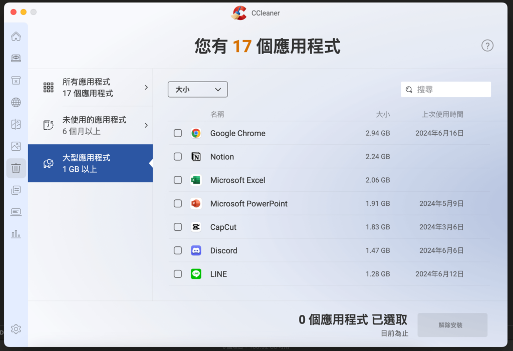Click the 解除安裝 uninstall button
This screenshot has height=351, width=513.
(452, 325)
